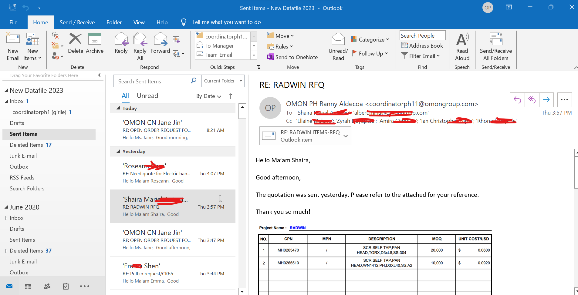Screen dimensions: 578x295
Task: Archive the selected email
Action: click(95, 43)
